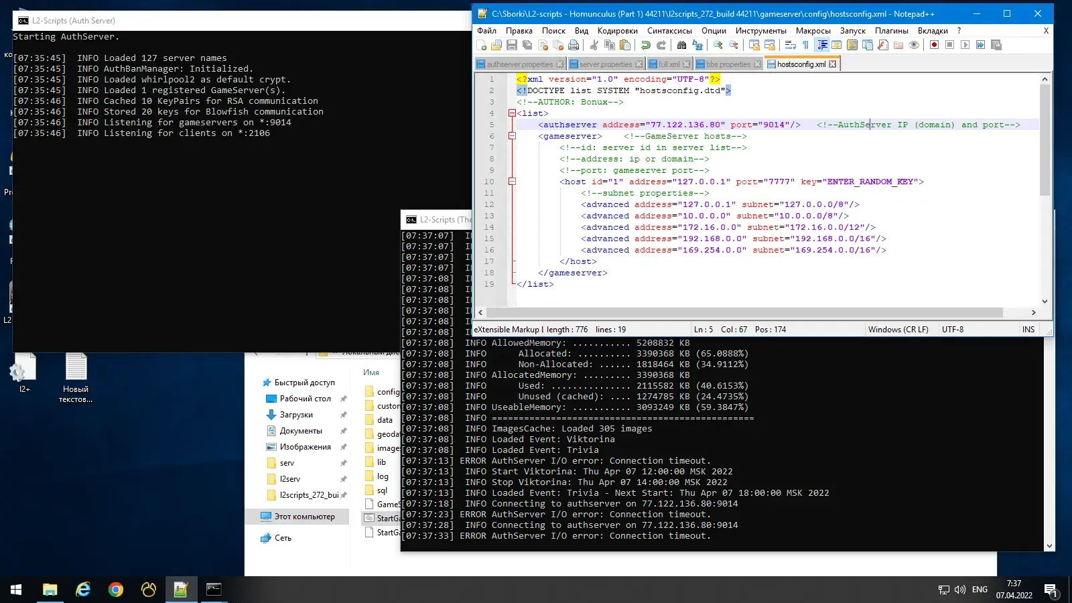This screenshot has width=1072, height=603.
Task: Stop macro recording toolbar icon
Action: click(x=949, y=45)
